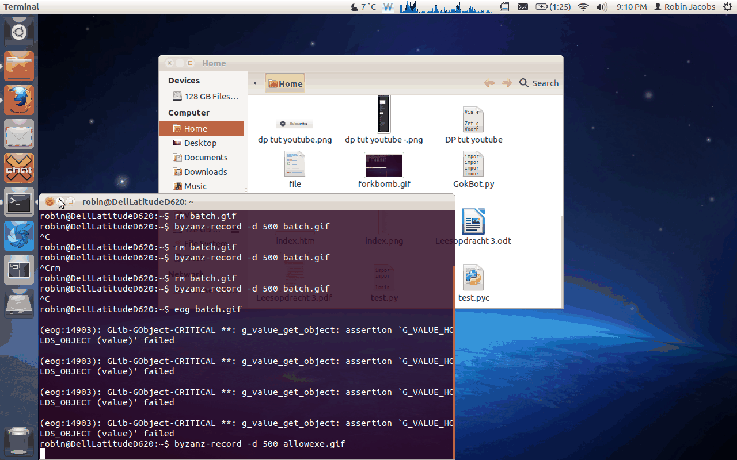Screen dimensions: 737x460
Task: Open the file manager icon in the launcher
Action: tap(18, 66)
